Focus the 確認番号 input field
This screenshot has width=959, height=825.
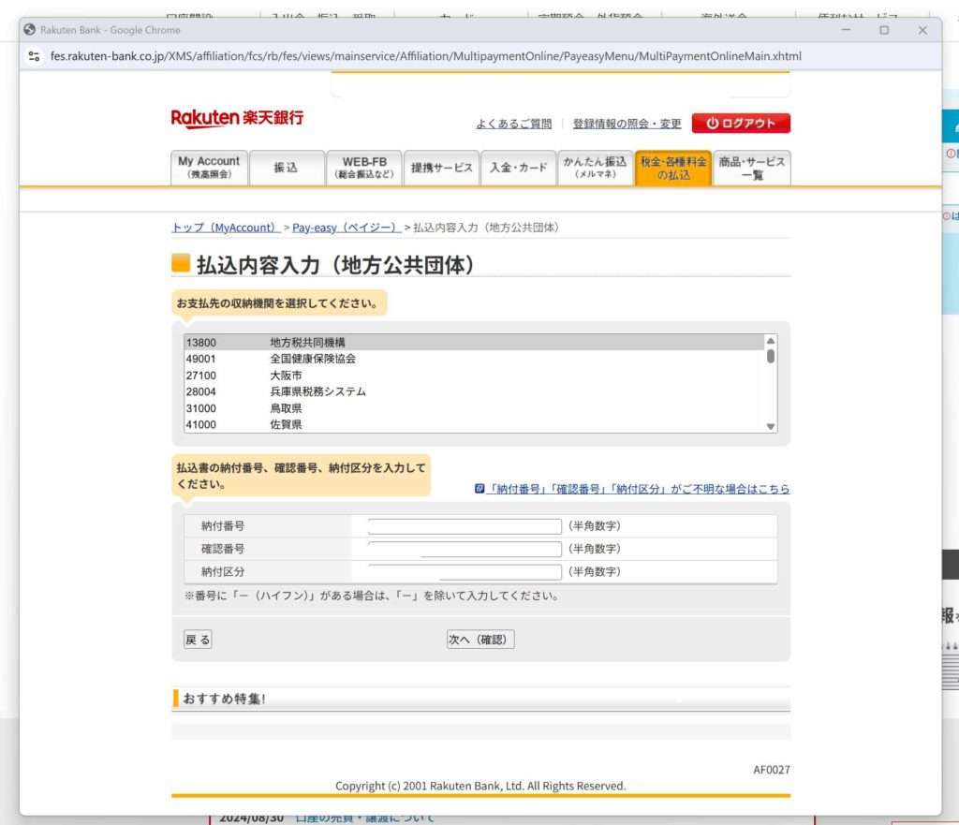[x=465, y=549]
